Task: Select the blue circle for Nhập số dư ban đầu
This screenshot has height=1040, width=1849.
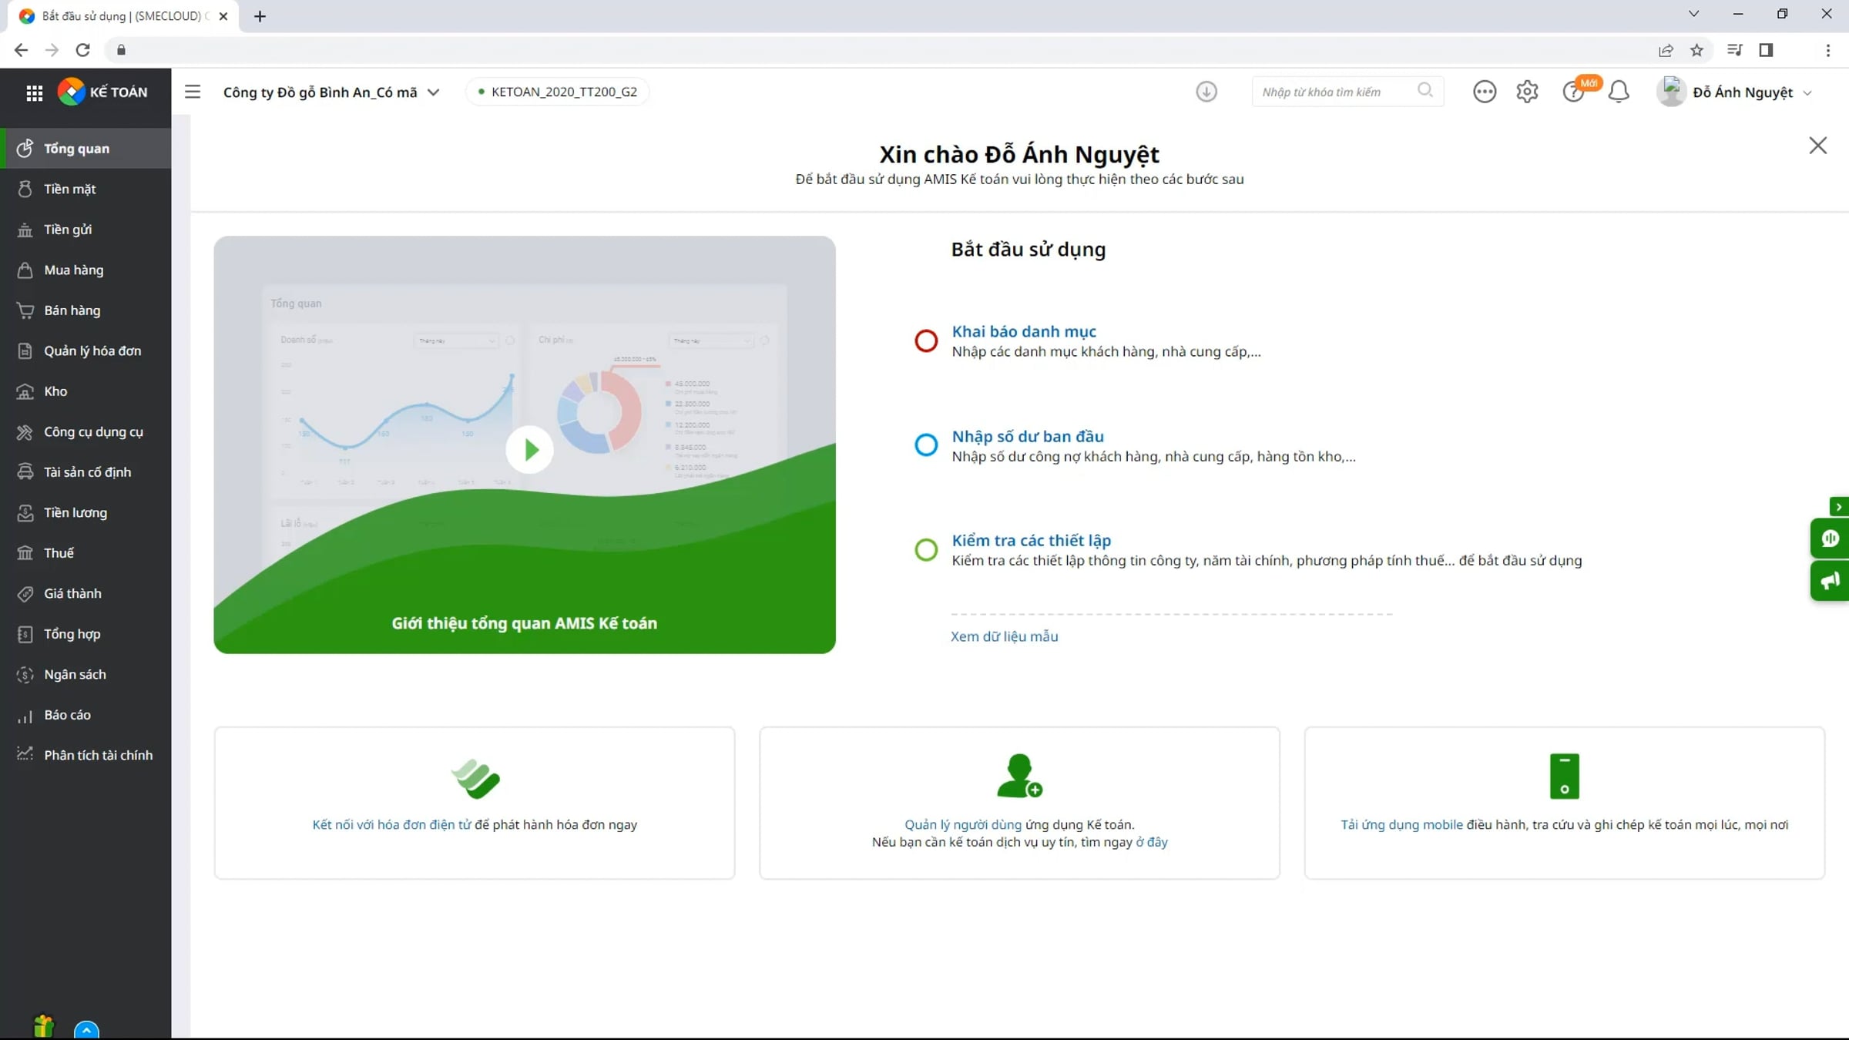Action: pyautogui.click(x=926, y=445)
